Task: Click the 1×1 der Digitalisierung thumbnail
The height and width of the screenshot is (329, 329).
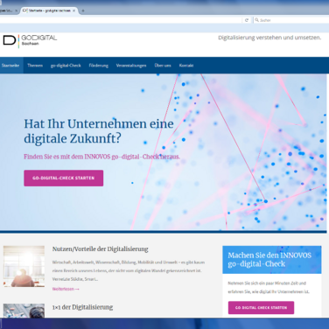Action: tap(24, 311)
